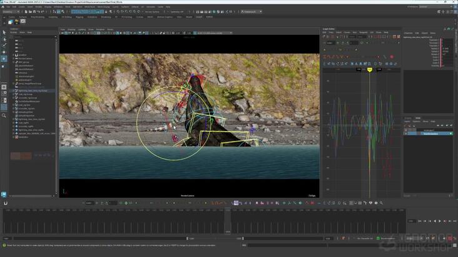Open the account sign-in dropdown
458x257 pixels.
[x=251, y=12]
